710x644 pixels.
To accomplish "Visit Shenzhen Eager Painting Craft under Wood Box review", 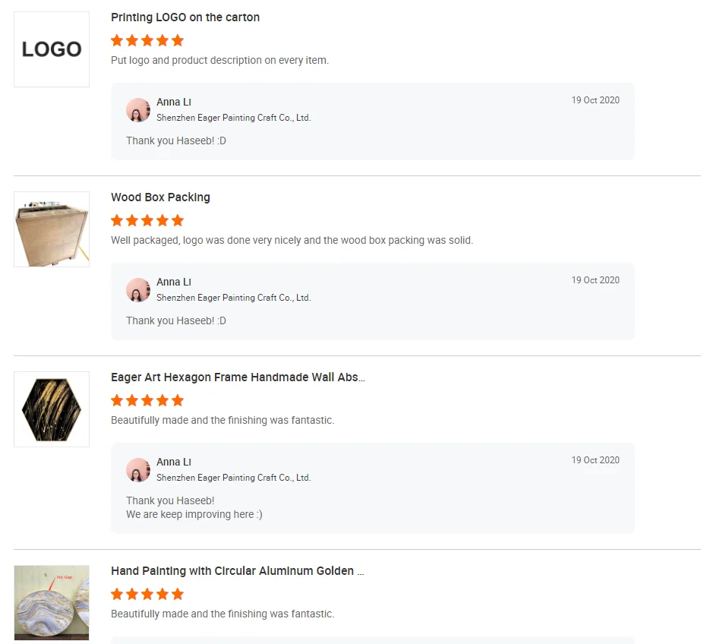I will point(234,298).
